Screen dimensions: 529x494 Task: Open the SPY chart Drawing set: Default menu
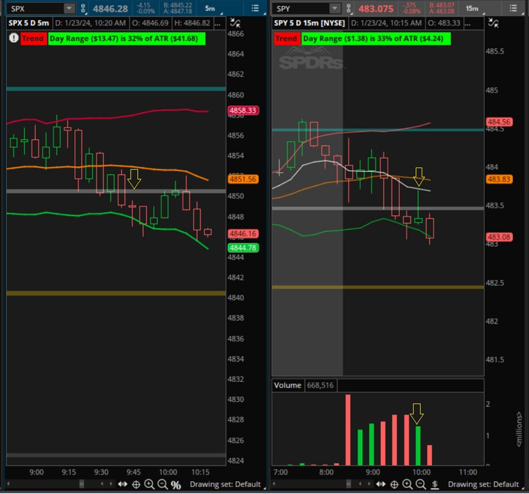(483, 484)
